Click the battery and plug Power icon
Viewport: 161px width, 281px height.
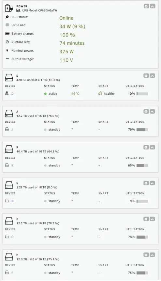coord(9,8)
